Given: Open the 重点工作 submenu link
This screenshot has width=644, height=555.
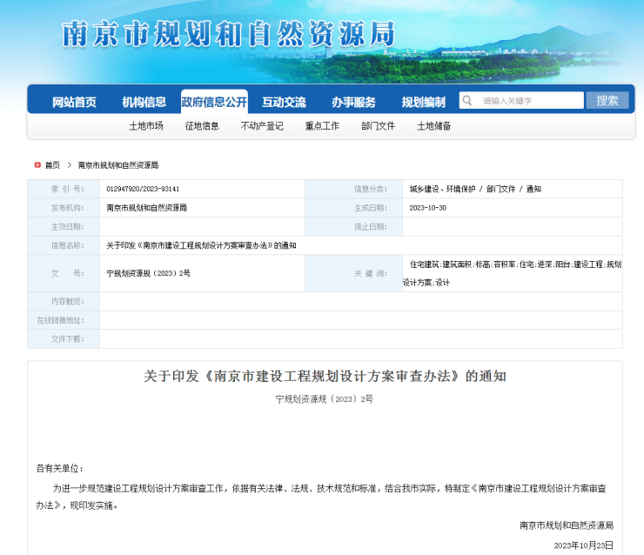Looking at the screenshot, I should (x=322, y=126).
